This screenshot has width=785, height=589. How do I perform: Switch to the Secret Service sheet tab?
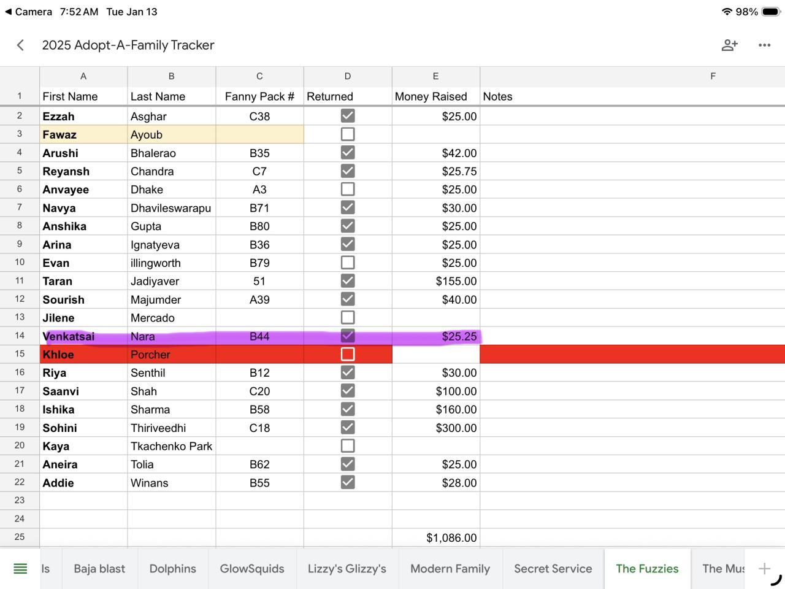[553, 569]
